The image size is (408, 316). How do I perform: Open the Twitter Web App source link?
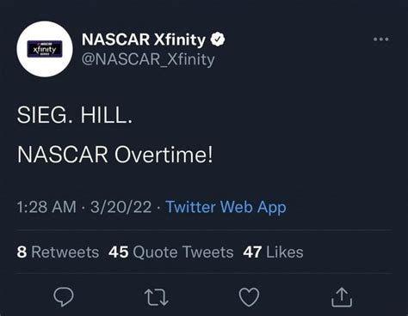pos(226,207)
